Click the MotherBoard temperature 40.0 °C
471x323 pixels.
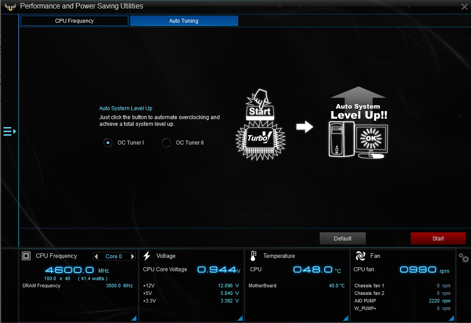pos(337,286)
